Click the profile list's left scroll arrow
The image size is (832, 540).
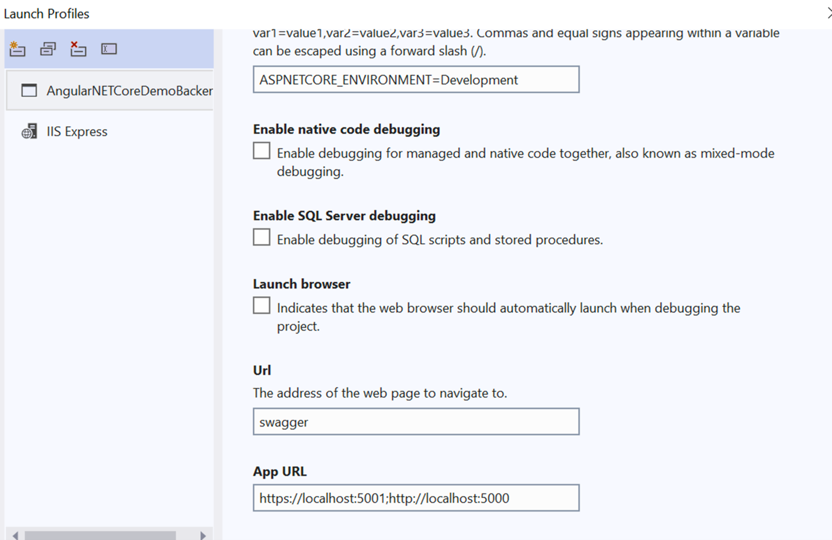click(15, 535)
